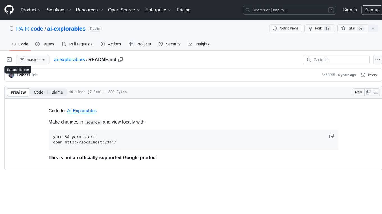382x214 pixels.
Task: Expand the Solutions menu
Action: (59, 10)
